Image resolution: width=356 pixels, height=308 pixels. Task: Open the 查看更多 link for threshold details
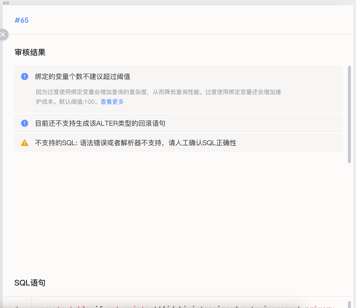tap(112, 102)
